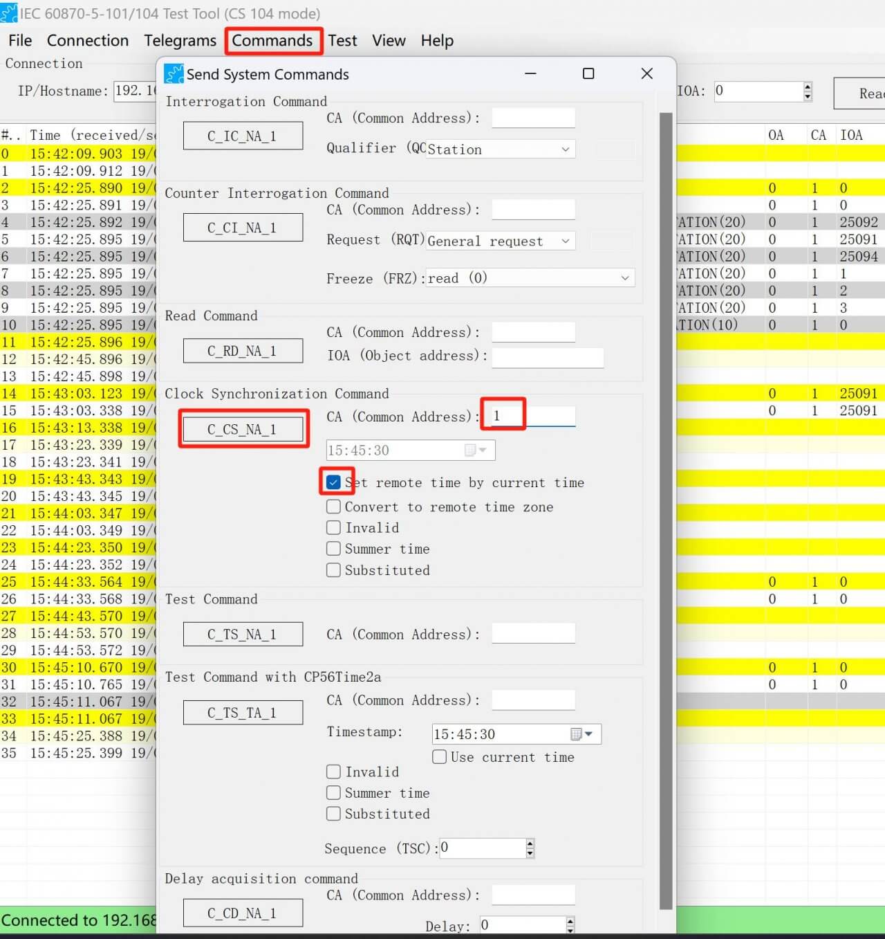
Task: Click the puzzle-piece application icon in title bar
Action: pos(10,12)
